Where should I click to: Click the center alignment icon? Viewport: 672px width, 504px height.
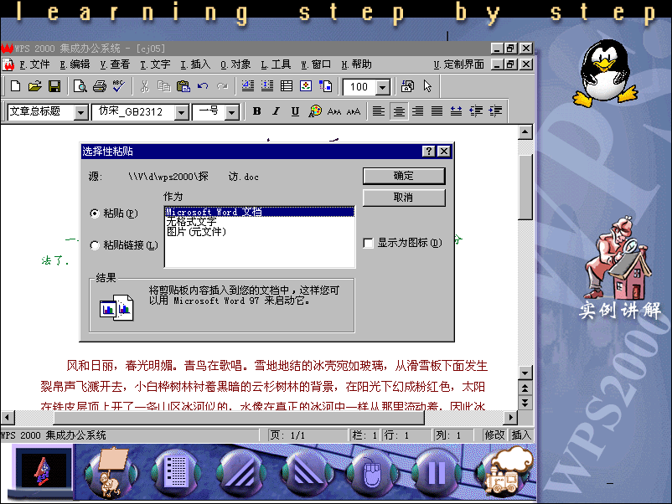[x=400, y=111]
